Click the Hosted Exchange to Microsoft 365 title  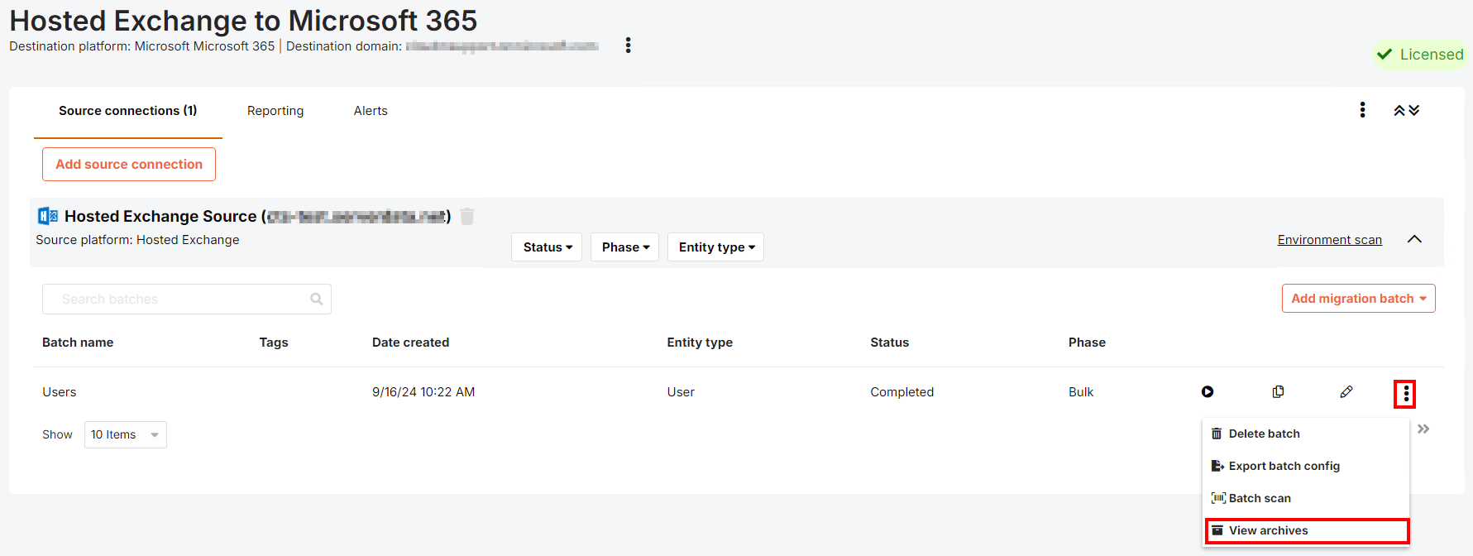coord(243,21)
